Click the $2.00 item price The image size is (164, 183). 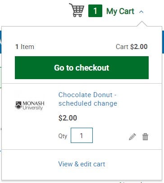tap(68, 118)
